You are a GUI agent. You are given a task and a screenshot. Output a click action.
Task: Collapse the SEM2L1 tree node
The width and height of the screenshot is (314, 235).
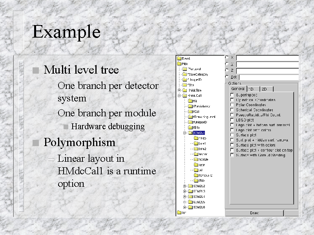(x=185, y=133)
